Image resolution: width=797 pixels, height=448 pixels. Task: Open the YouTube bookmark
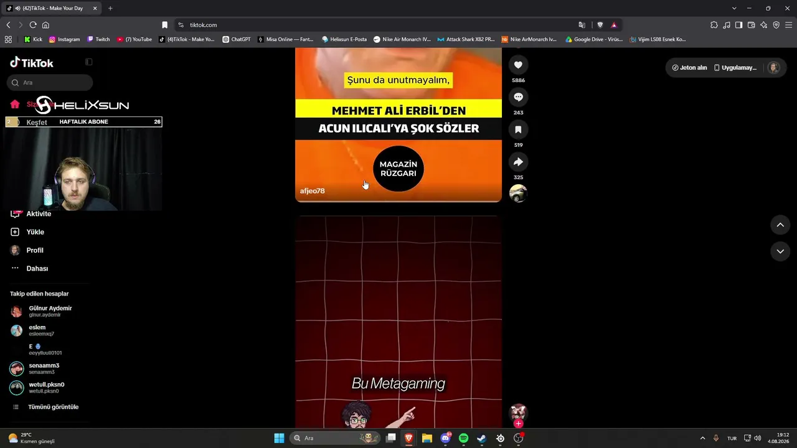[x=134, y=39]
